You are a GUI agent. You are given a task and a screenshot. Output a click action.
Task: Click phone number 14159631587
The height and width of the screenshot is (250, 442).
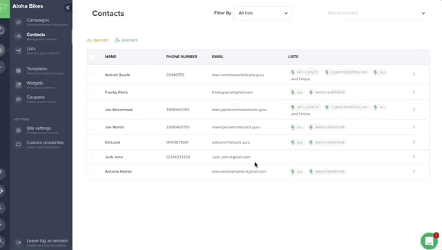pyautogui.click(x=177, y=142)
